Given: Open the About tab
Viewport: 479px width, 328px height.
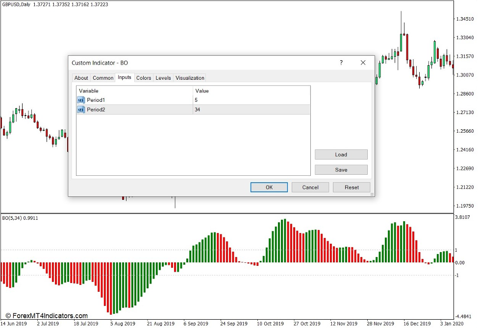Looking at the screenshot, I should [81, 78].
